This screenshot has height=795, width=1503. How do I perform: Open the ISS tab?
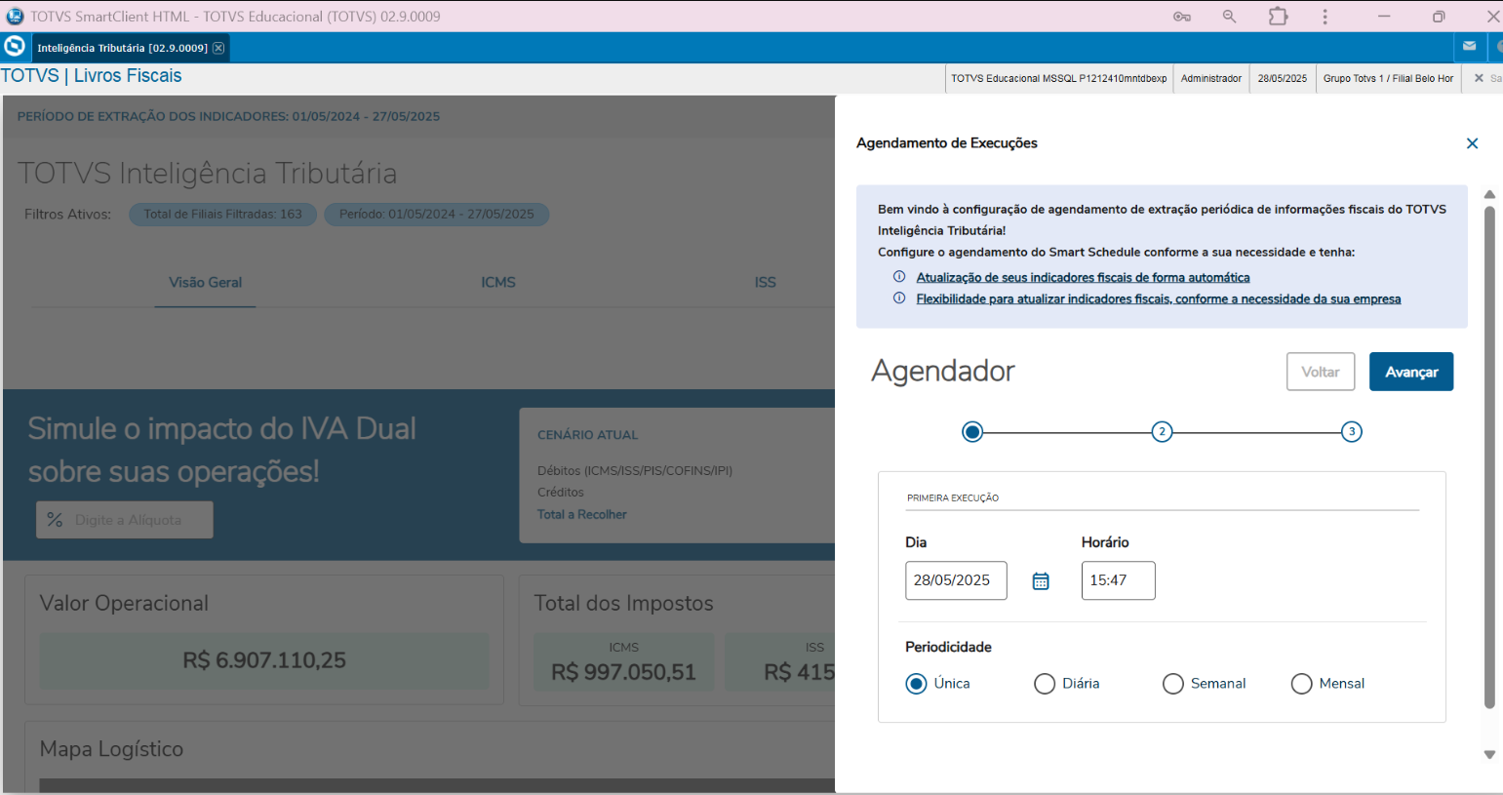coord(766,283)
